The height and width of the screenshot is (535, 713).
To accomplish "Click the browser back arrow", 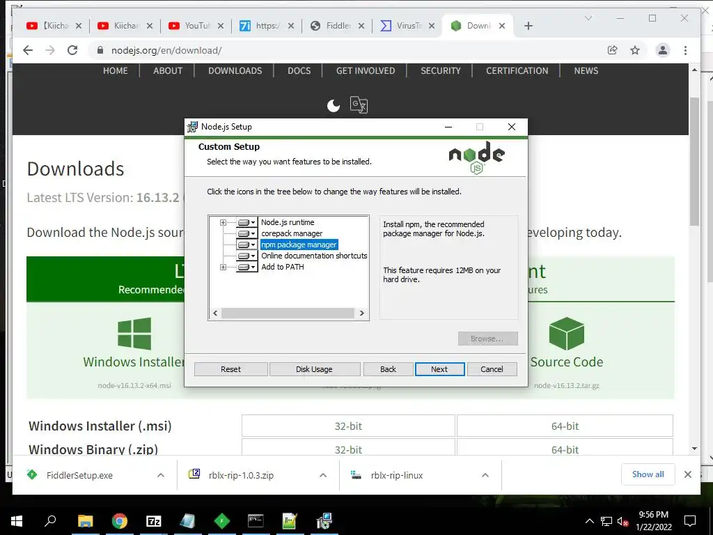I will [28, 50].
